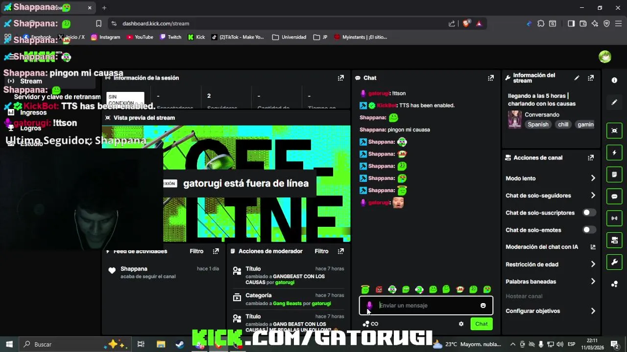Toggle browser sidebar panel icon
Image resolution: width=627 pixels, height=352 pixels.
pyautogui.click(x=571, y=23)
